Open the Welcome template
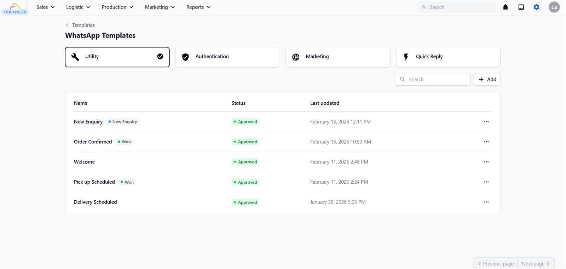Image resolution: width=566 pixels, height=269 pixels. (84, 162)
